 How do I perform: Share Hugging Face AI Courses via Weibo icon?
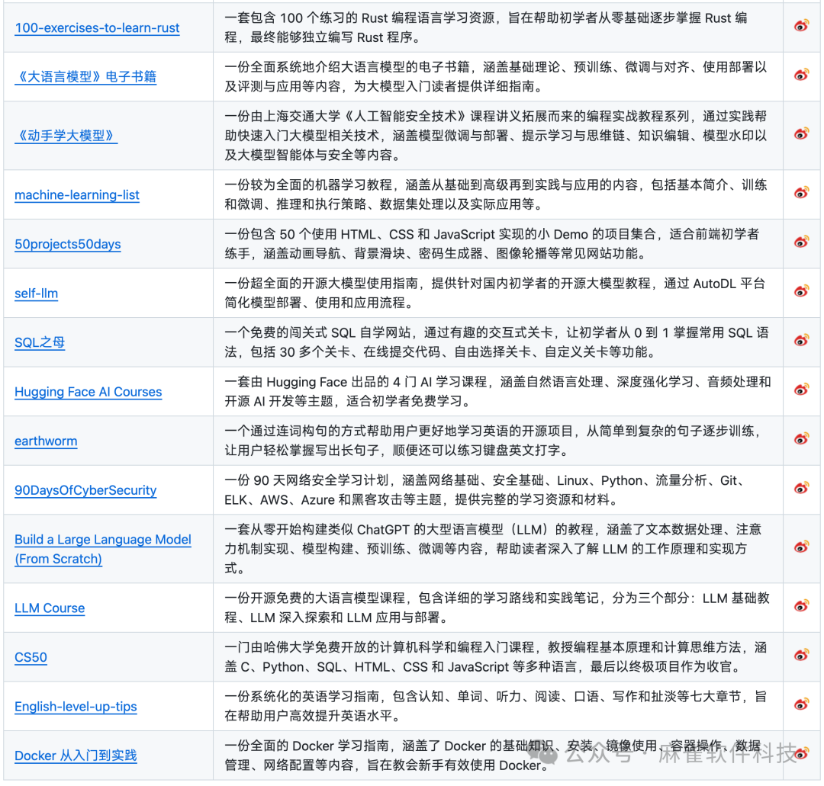800,391
